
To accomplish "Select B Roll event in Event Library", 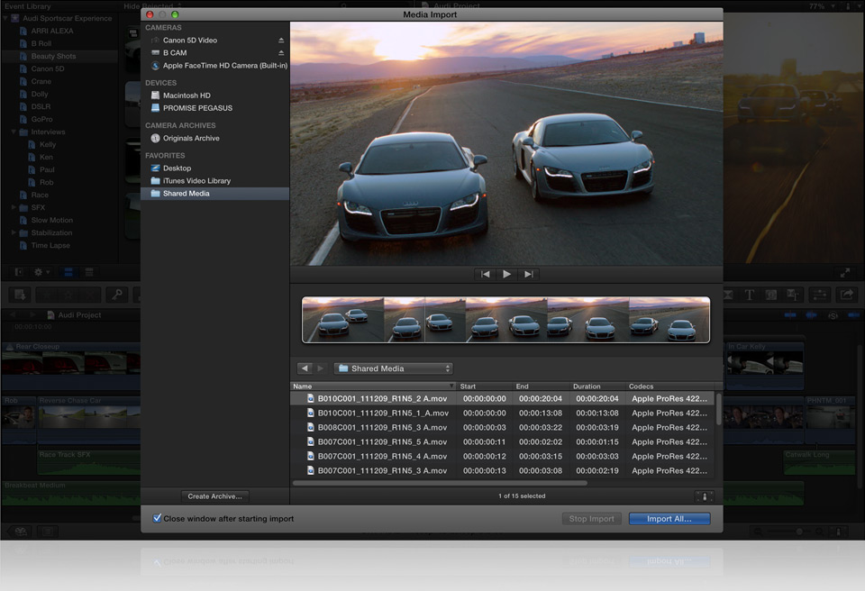I will 41,43.
